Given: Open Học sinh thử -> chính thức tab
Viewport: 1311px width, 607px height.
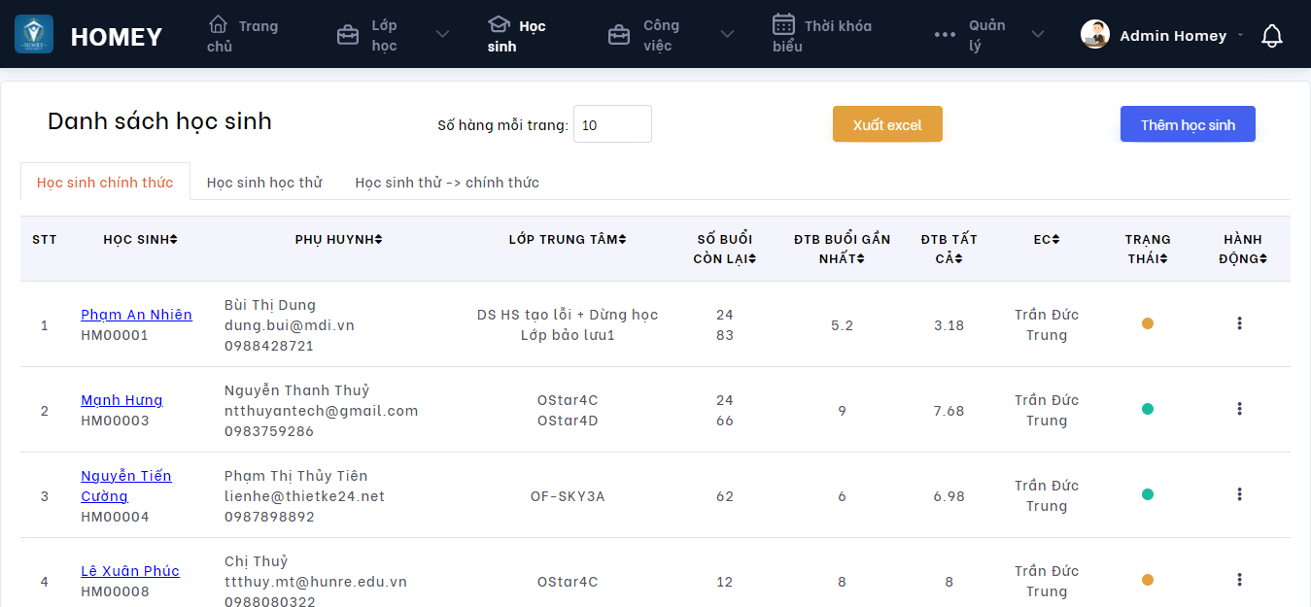Looking at the screenshot, I should click(447, 183).
